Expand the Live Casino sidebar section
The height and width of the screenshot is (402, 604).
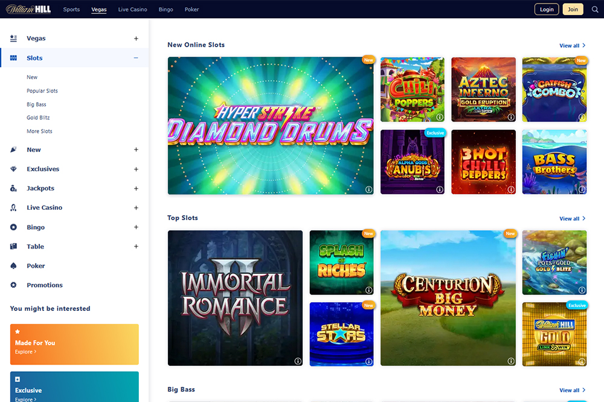[x=136, y=208]
